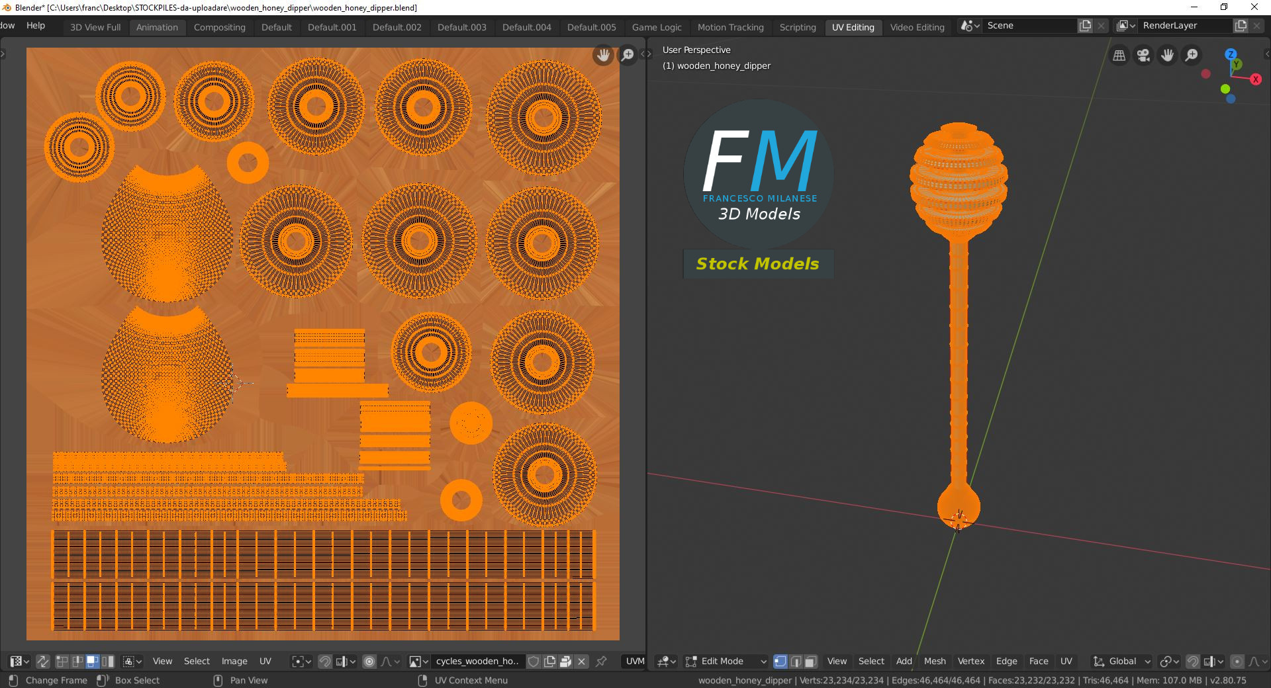Image resolution: width=1271 pixels, height=688 pixels.
Task: Click the zoom magnifier in UV editor
Action: (628, 55)
